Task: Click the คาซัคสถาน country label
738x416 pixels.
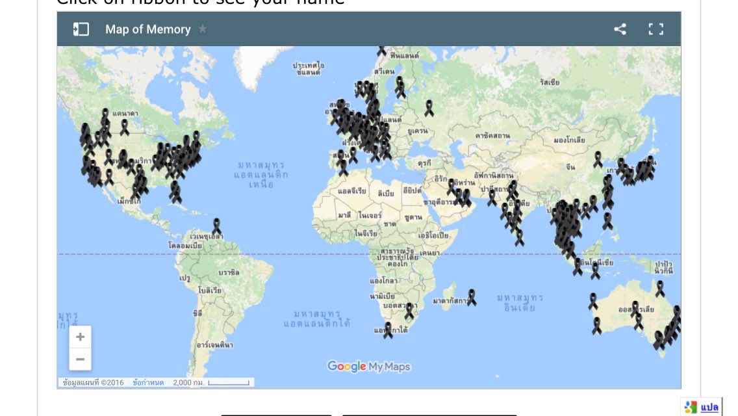Action: [x=492, y=136]
